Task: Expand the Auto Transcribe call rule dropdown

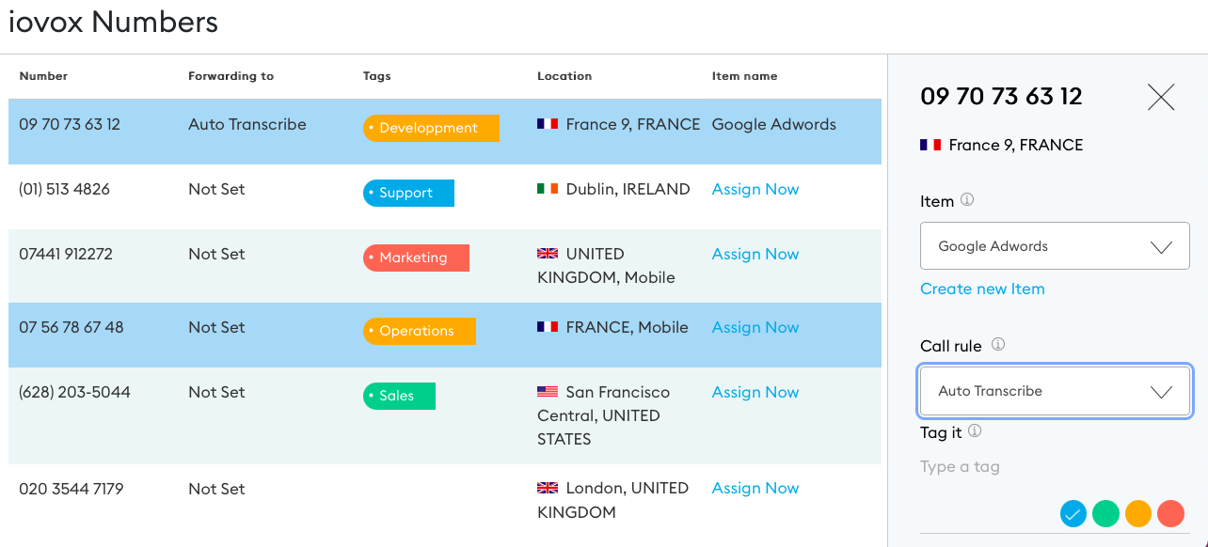Action: click(x=1055, y=391)
